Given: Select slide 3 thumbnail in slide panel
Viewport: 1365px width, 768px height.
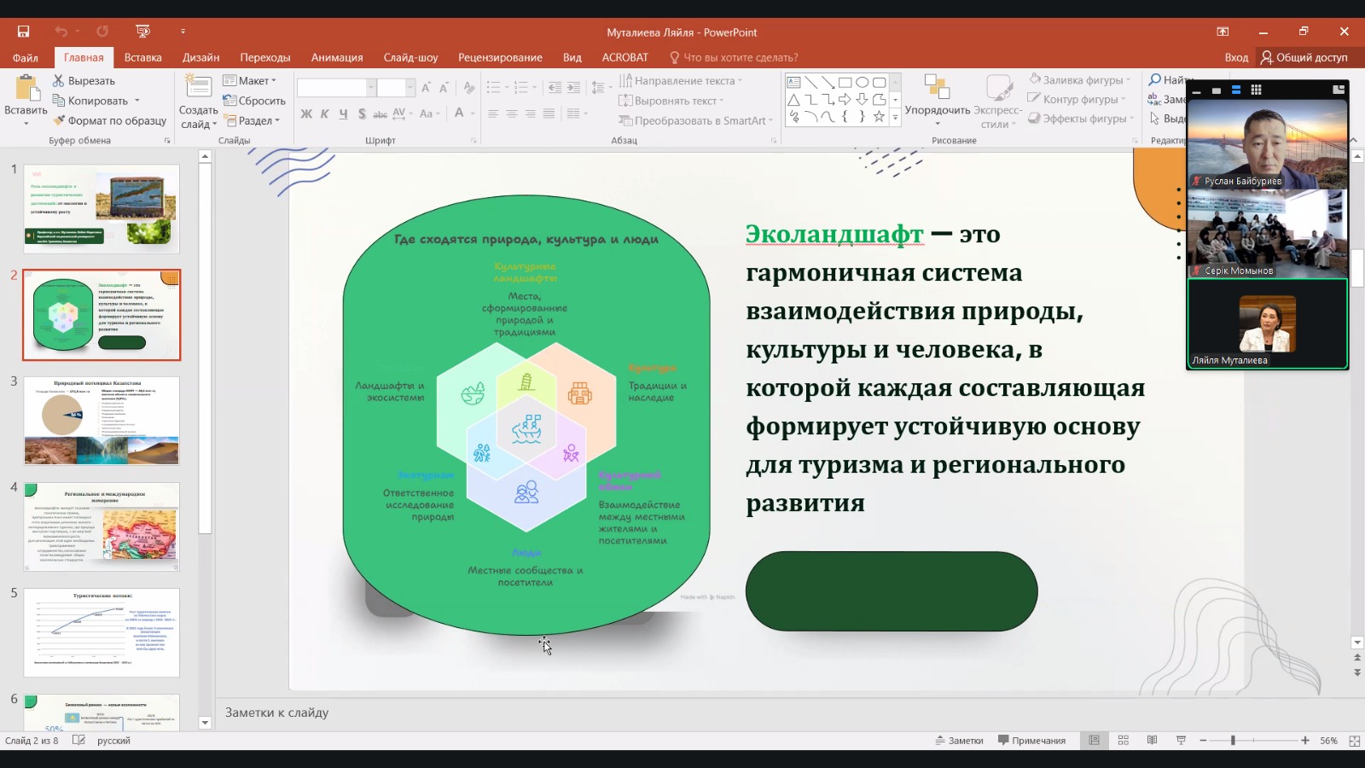Looking at the screenshot, I should [102, 421].
